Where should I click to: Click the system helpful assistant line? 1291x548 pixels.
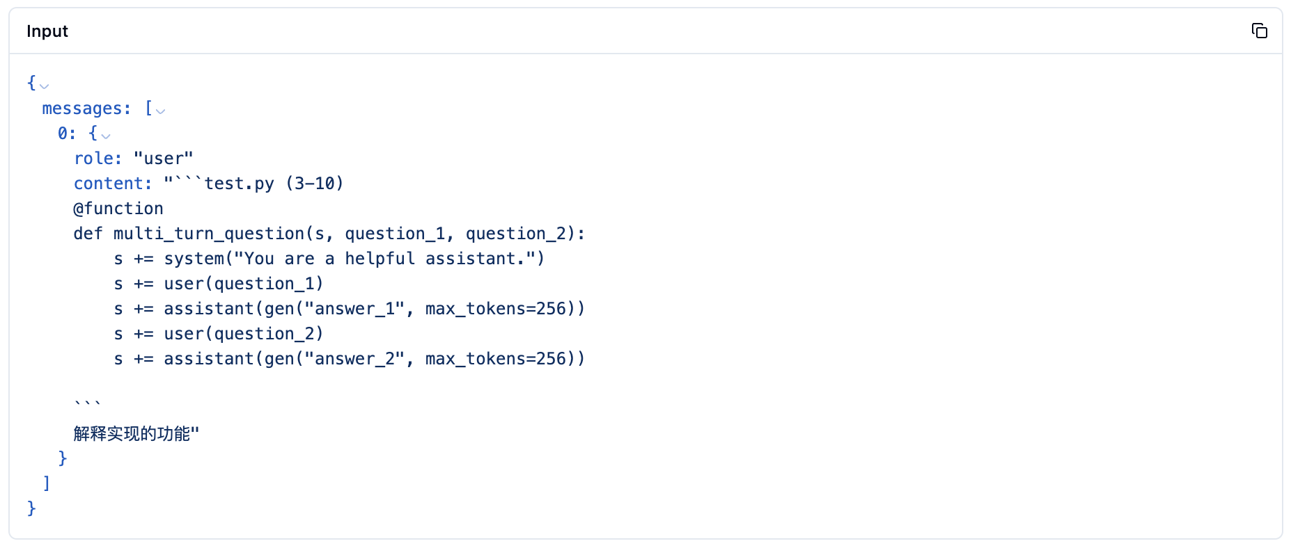329,259
